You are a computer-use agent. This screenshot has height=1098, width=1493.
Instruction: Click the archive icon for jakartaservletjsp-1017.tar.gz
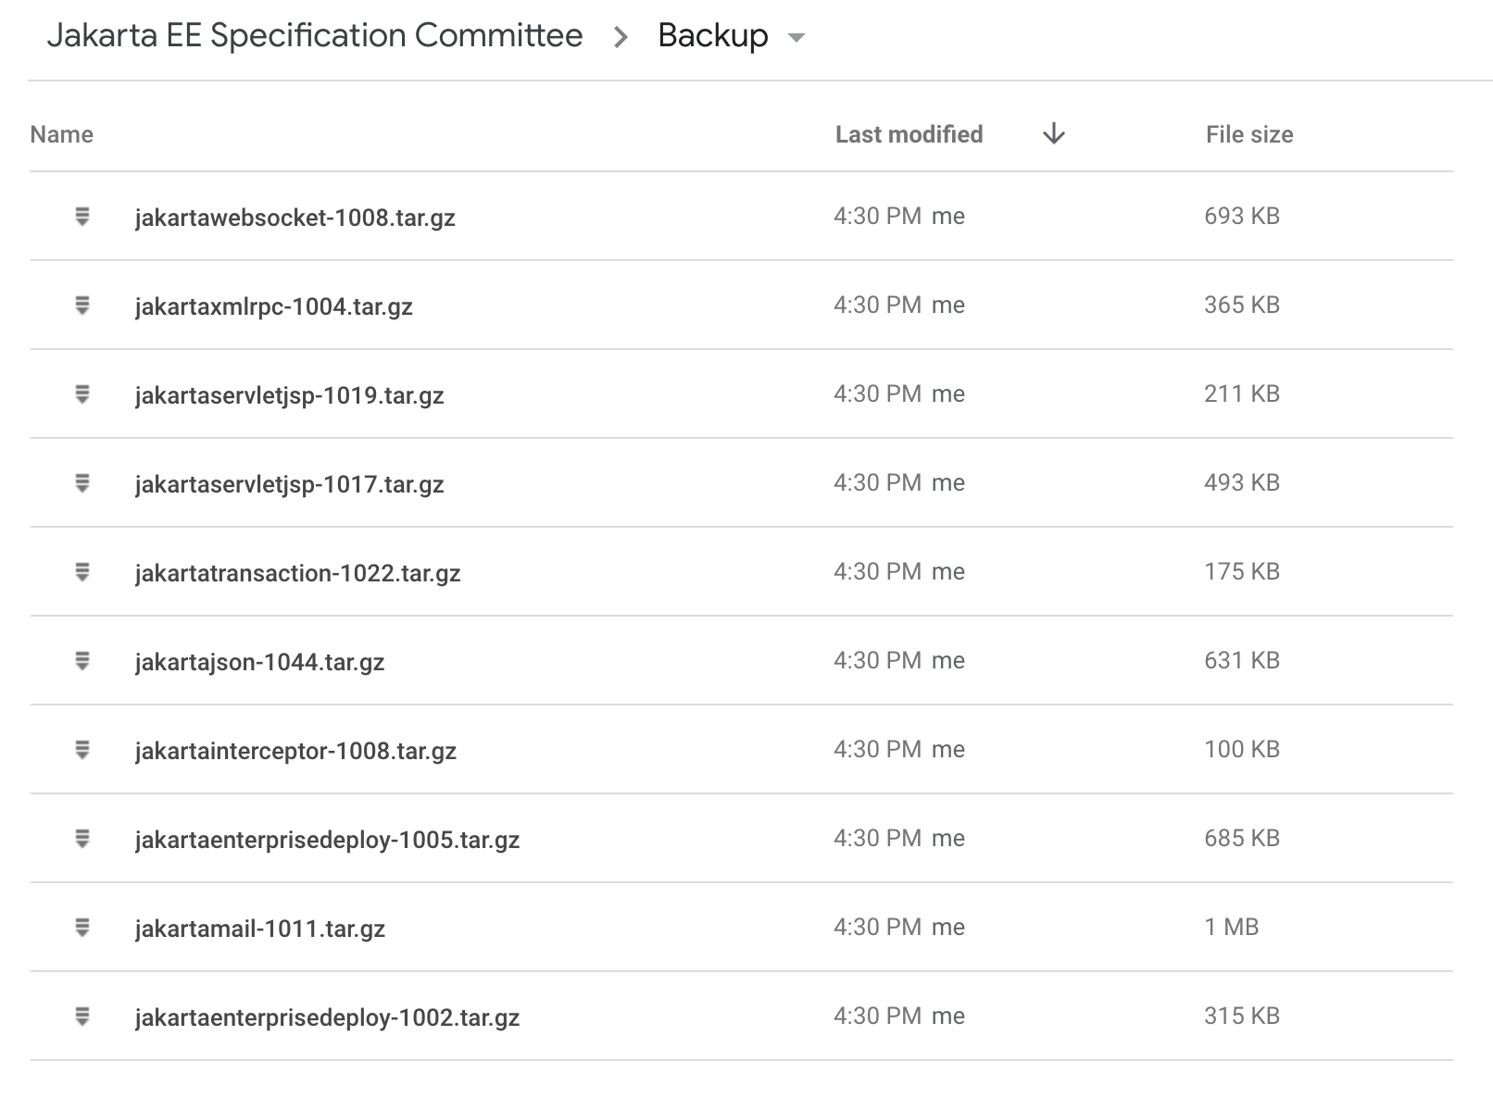[x=82, y=483]
